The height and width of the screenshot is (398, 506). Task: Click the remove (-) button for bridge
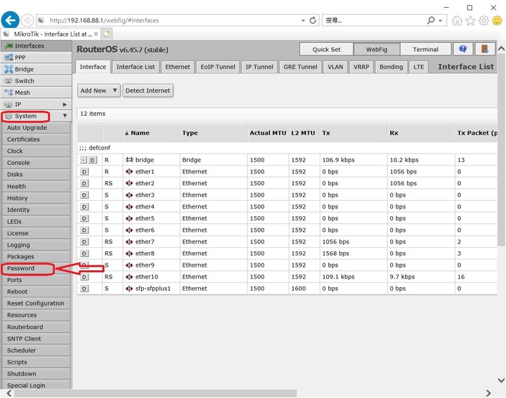[84, 160]
